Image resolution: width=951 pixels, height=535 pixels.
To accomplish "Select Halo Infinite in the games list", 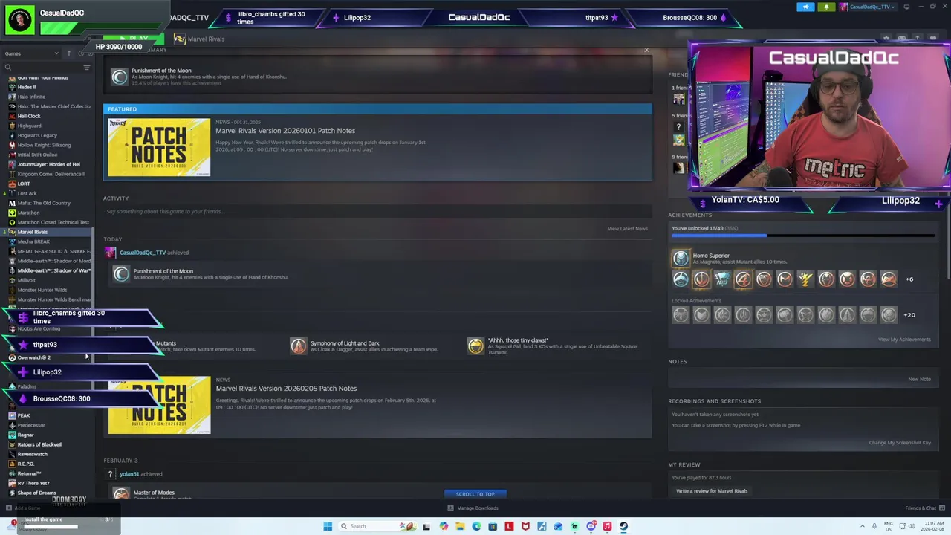I will pos(30,97).
